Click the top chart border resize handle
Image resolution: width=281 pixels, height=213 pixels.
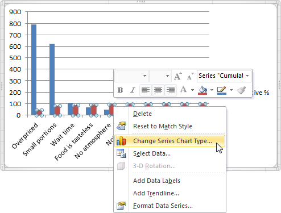point(140,2)
